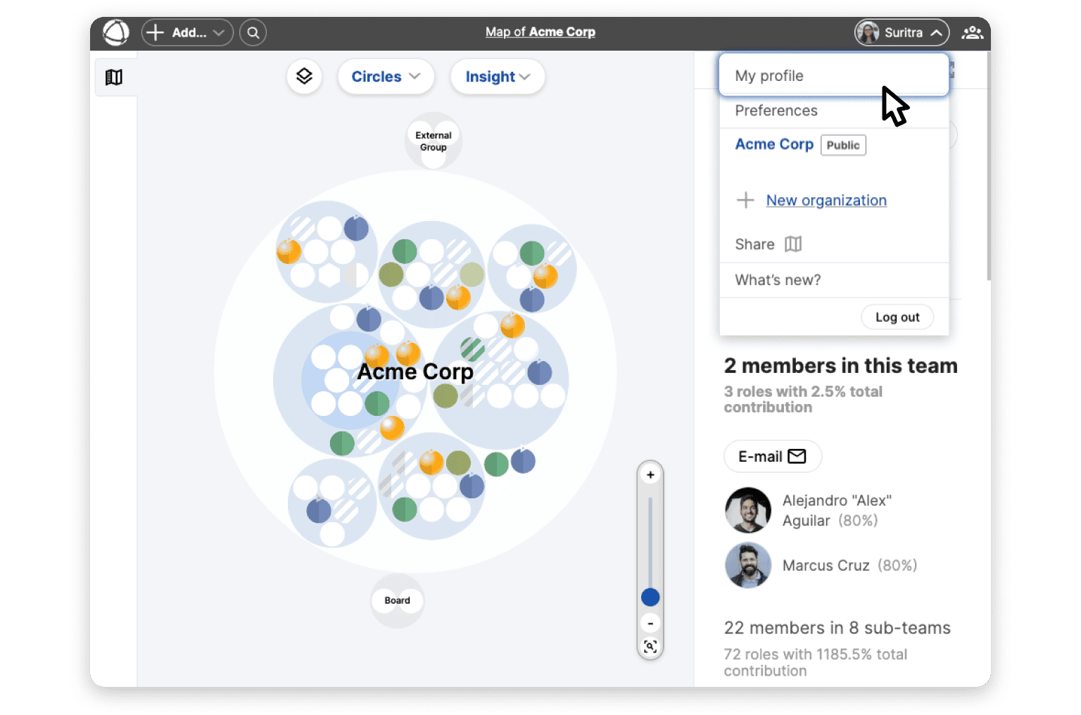The width and height of the screenshot is (1081, 715).
Task: Click the New organization link
Action: pos(826,201)
